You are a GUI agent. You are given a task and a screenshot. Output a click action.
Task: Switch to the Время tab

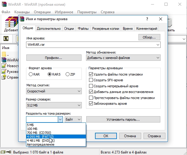click(128, 29)
